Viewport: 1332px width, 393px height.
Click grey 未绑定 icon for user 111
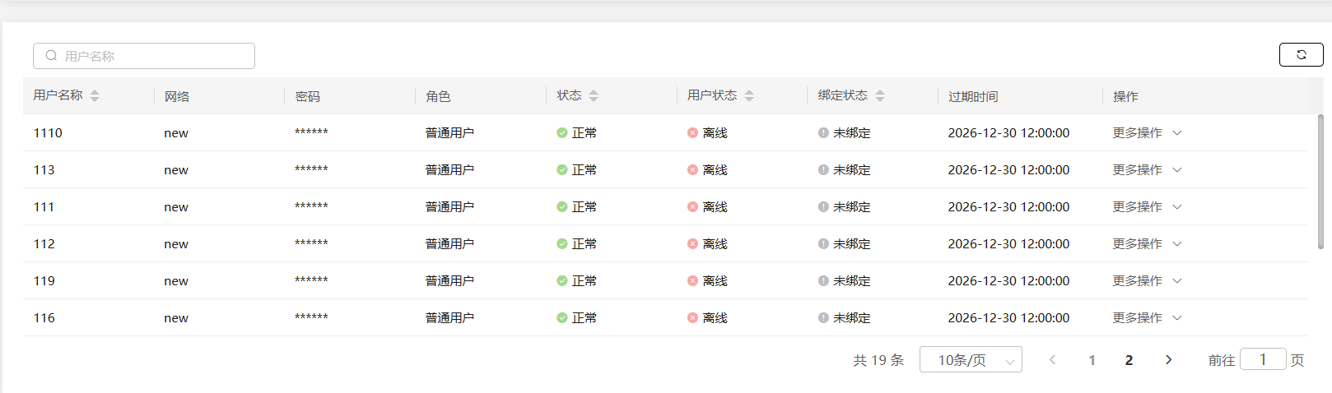pyautogui.click(x=823, y=207)
